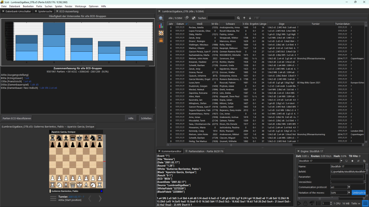Click the magnifier icon in game list sidebar
The width and height of the screenshot is (369, 207).
pos(161,18)
